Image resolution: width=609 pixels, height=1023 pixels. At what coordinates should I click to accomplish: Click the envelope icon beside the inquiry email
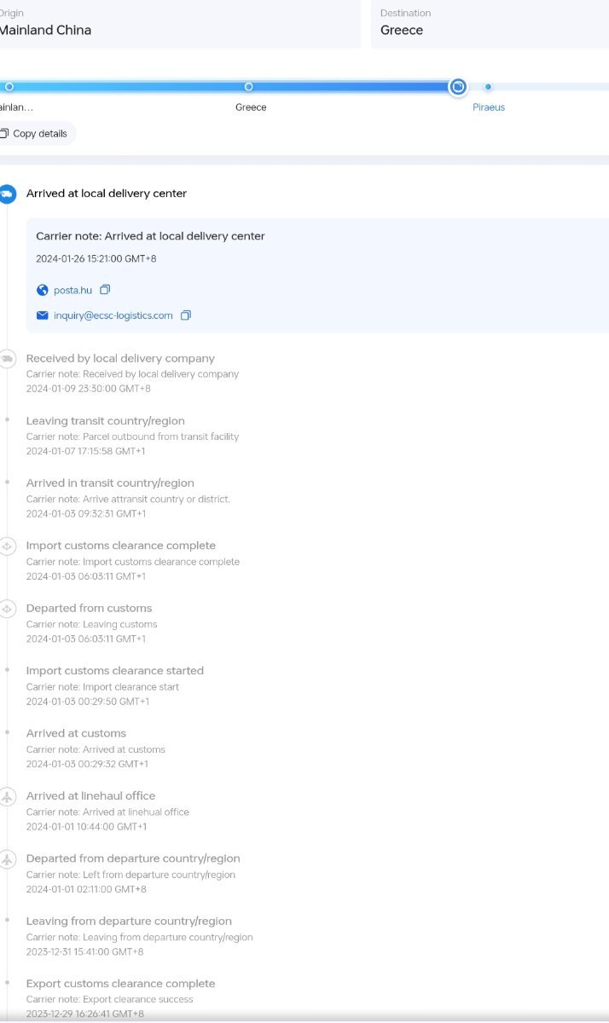click(x=43, y=315)
